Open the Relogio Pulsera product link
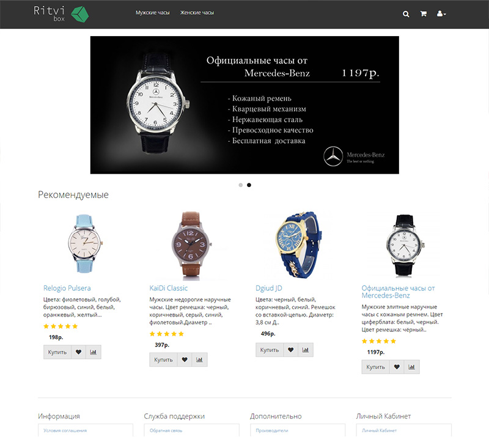 tap(67, 288)
